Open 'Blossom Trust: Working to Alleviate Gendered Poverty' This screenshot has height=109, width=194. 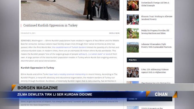pyautogui.click(x=157, y=18)
